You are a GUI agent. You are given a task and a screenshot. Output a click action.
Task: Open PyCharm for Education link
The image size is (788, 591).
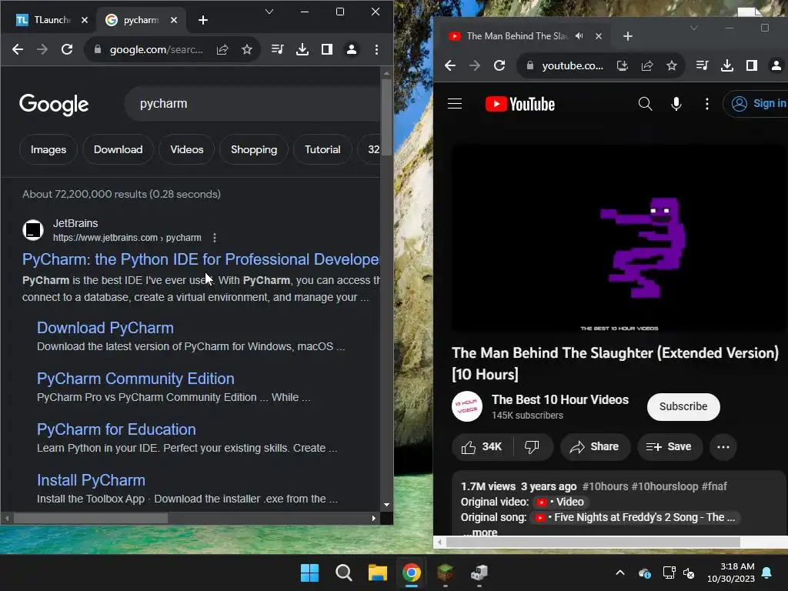click(116, 429)
